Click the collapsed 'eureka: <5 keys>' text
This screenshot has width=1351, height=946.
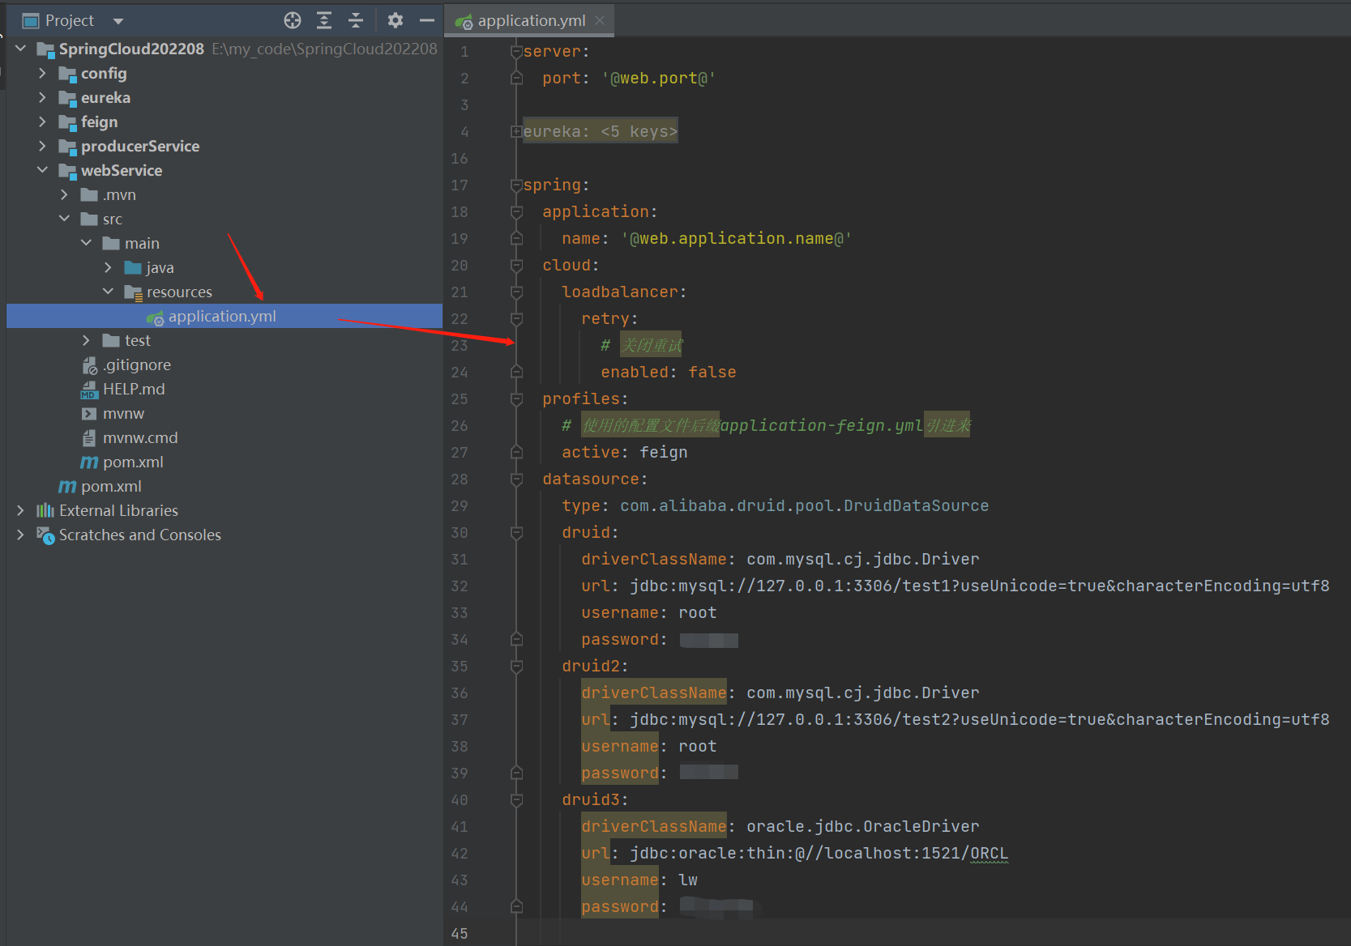[x=600, y=131]
